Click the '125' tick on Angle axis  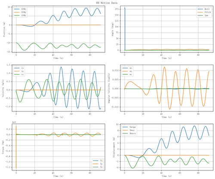(x=117, y=21)
